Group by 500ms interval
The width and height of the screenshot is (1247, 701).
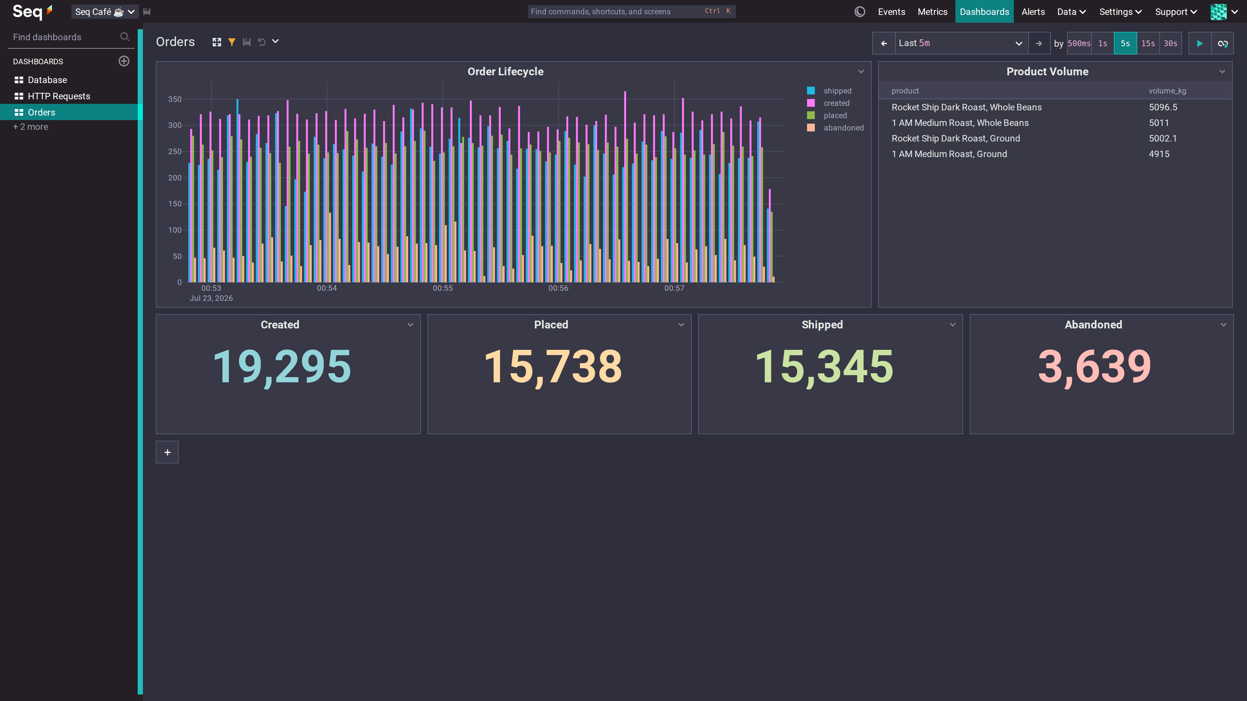point(1079,43)
